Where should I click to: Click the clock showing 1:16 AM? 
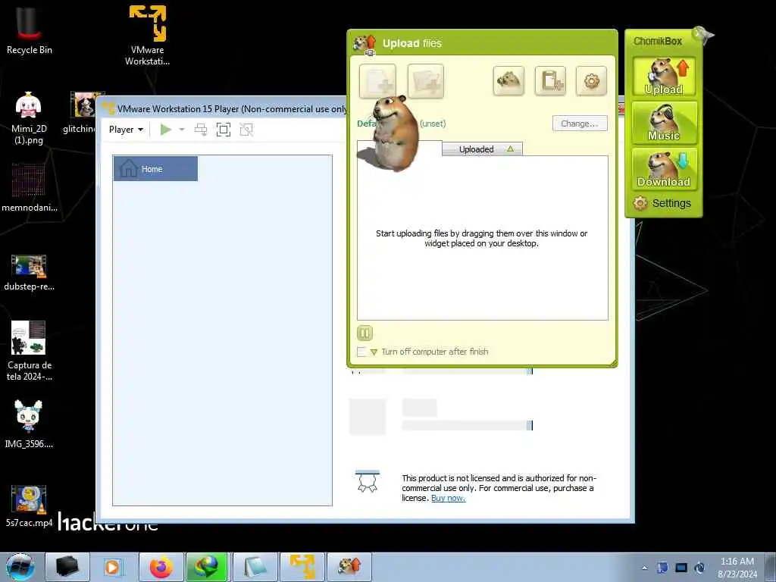pos(737,568)
